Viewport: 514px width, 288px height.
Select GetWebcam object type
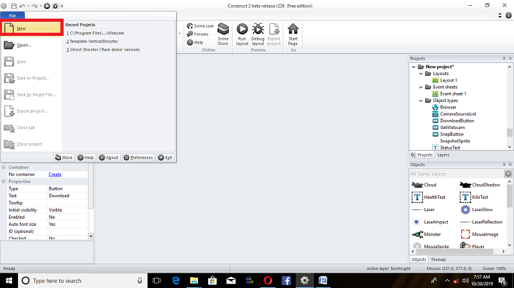[x=448, y=127]
